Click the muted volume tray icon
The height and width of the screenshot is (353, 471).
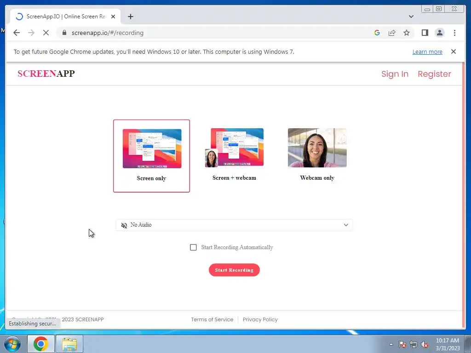pos(425,344)
